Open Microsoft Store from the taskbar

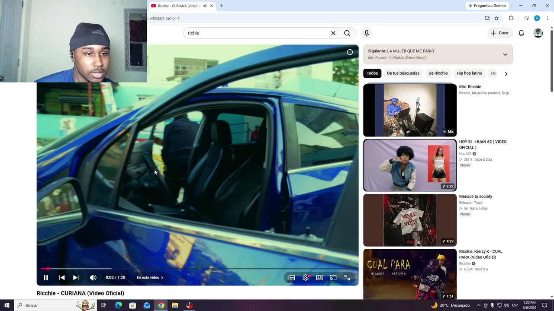(133, 305)
